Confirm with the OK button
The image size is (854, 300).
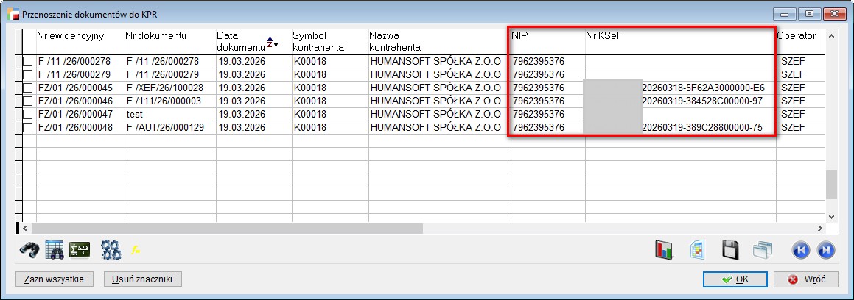[735, 279]
